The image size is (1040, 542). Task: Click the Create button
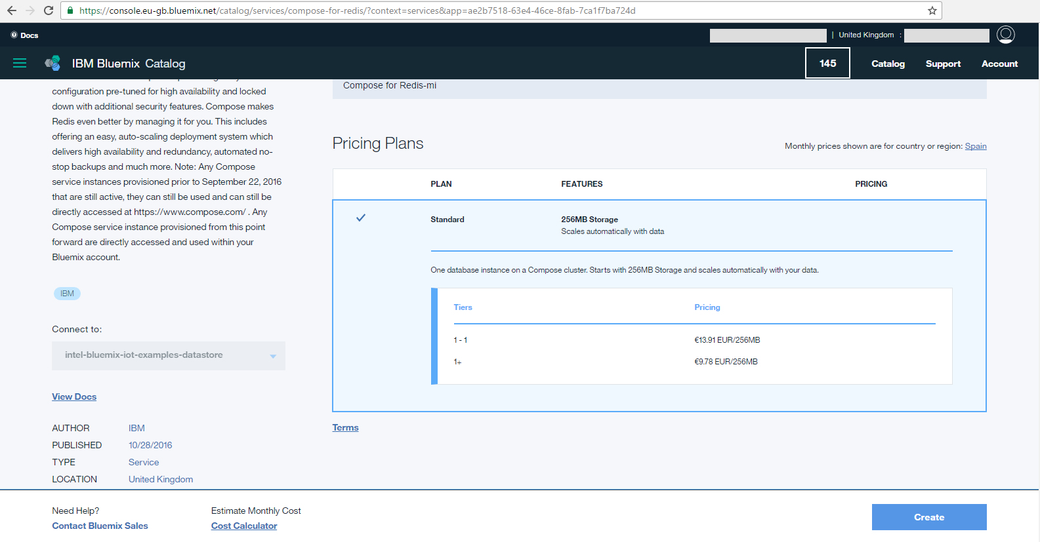[929, 517]
